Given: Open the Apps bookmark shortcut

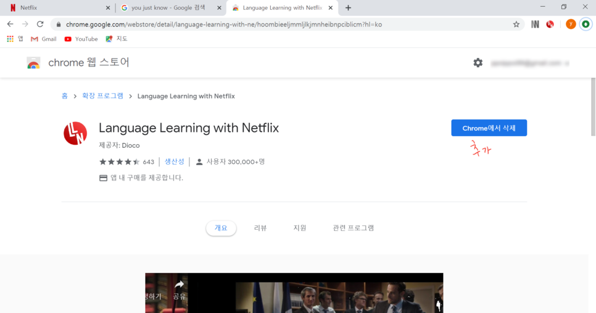Looking at the screenshot, I should click(15, 39).
